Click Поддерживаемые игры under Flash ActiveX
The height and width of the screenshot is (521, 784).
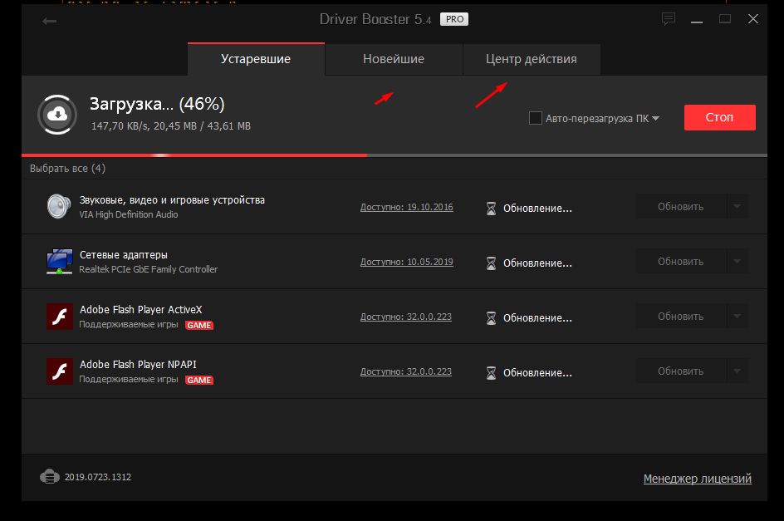click(129, 324)
